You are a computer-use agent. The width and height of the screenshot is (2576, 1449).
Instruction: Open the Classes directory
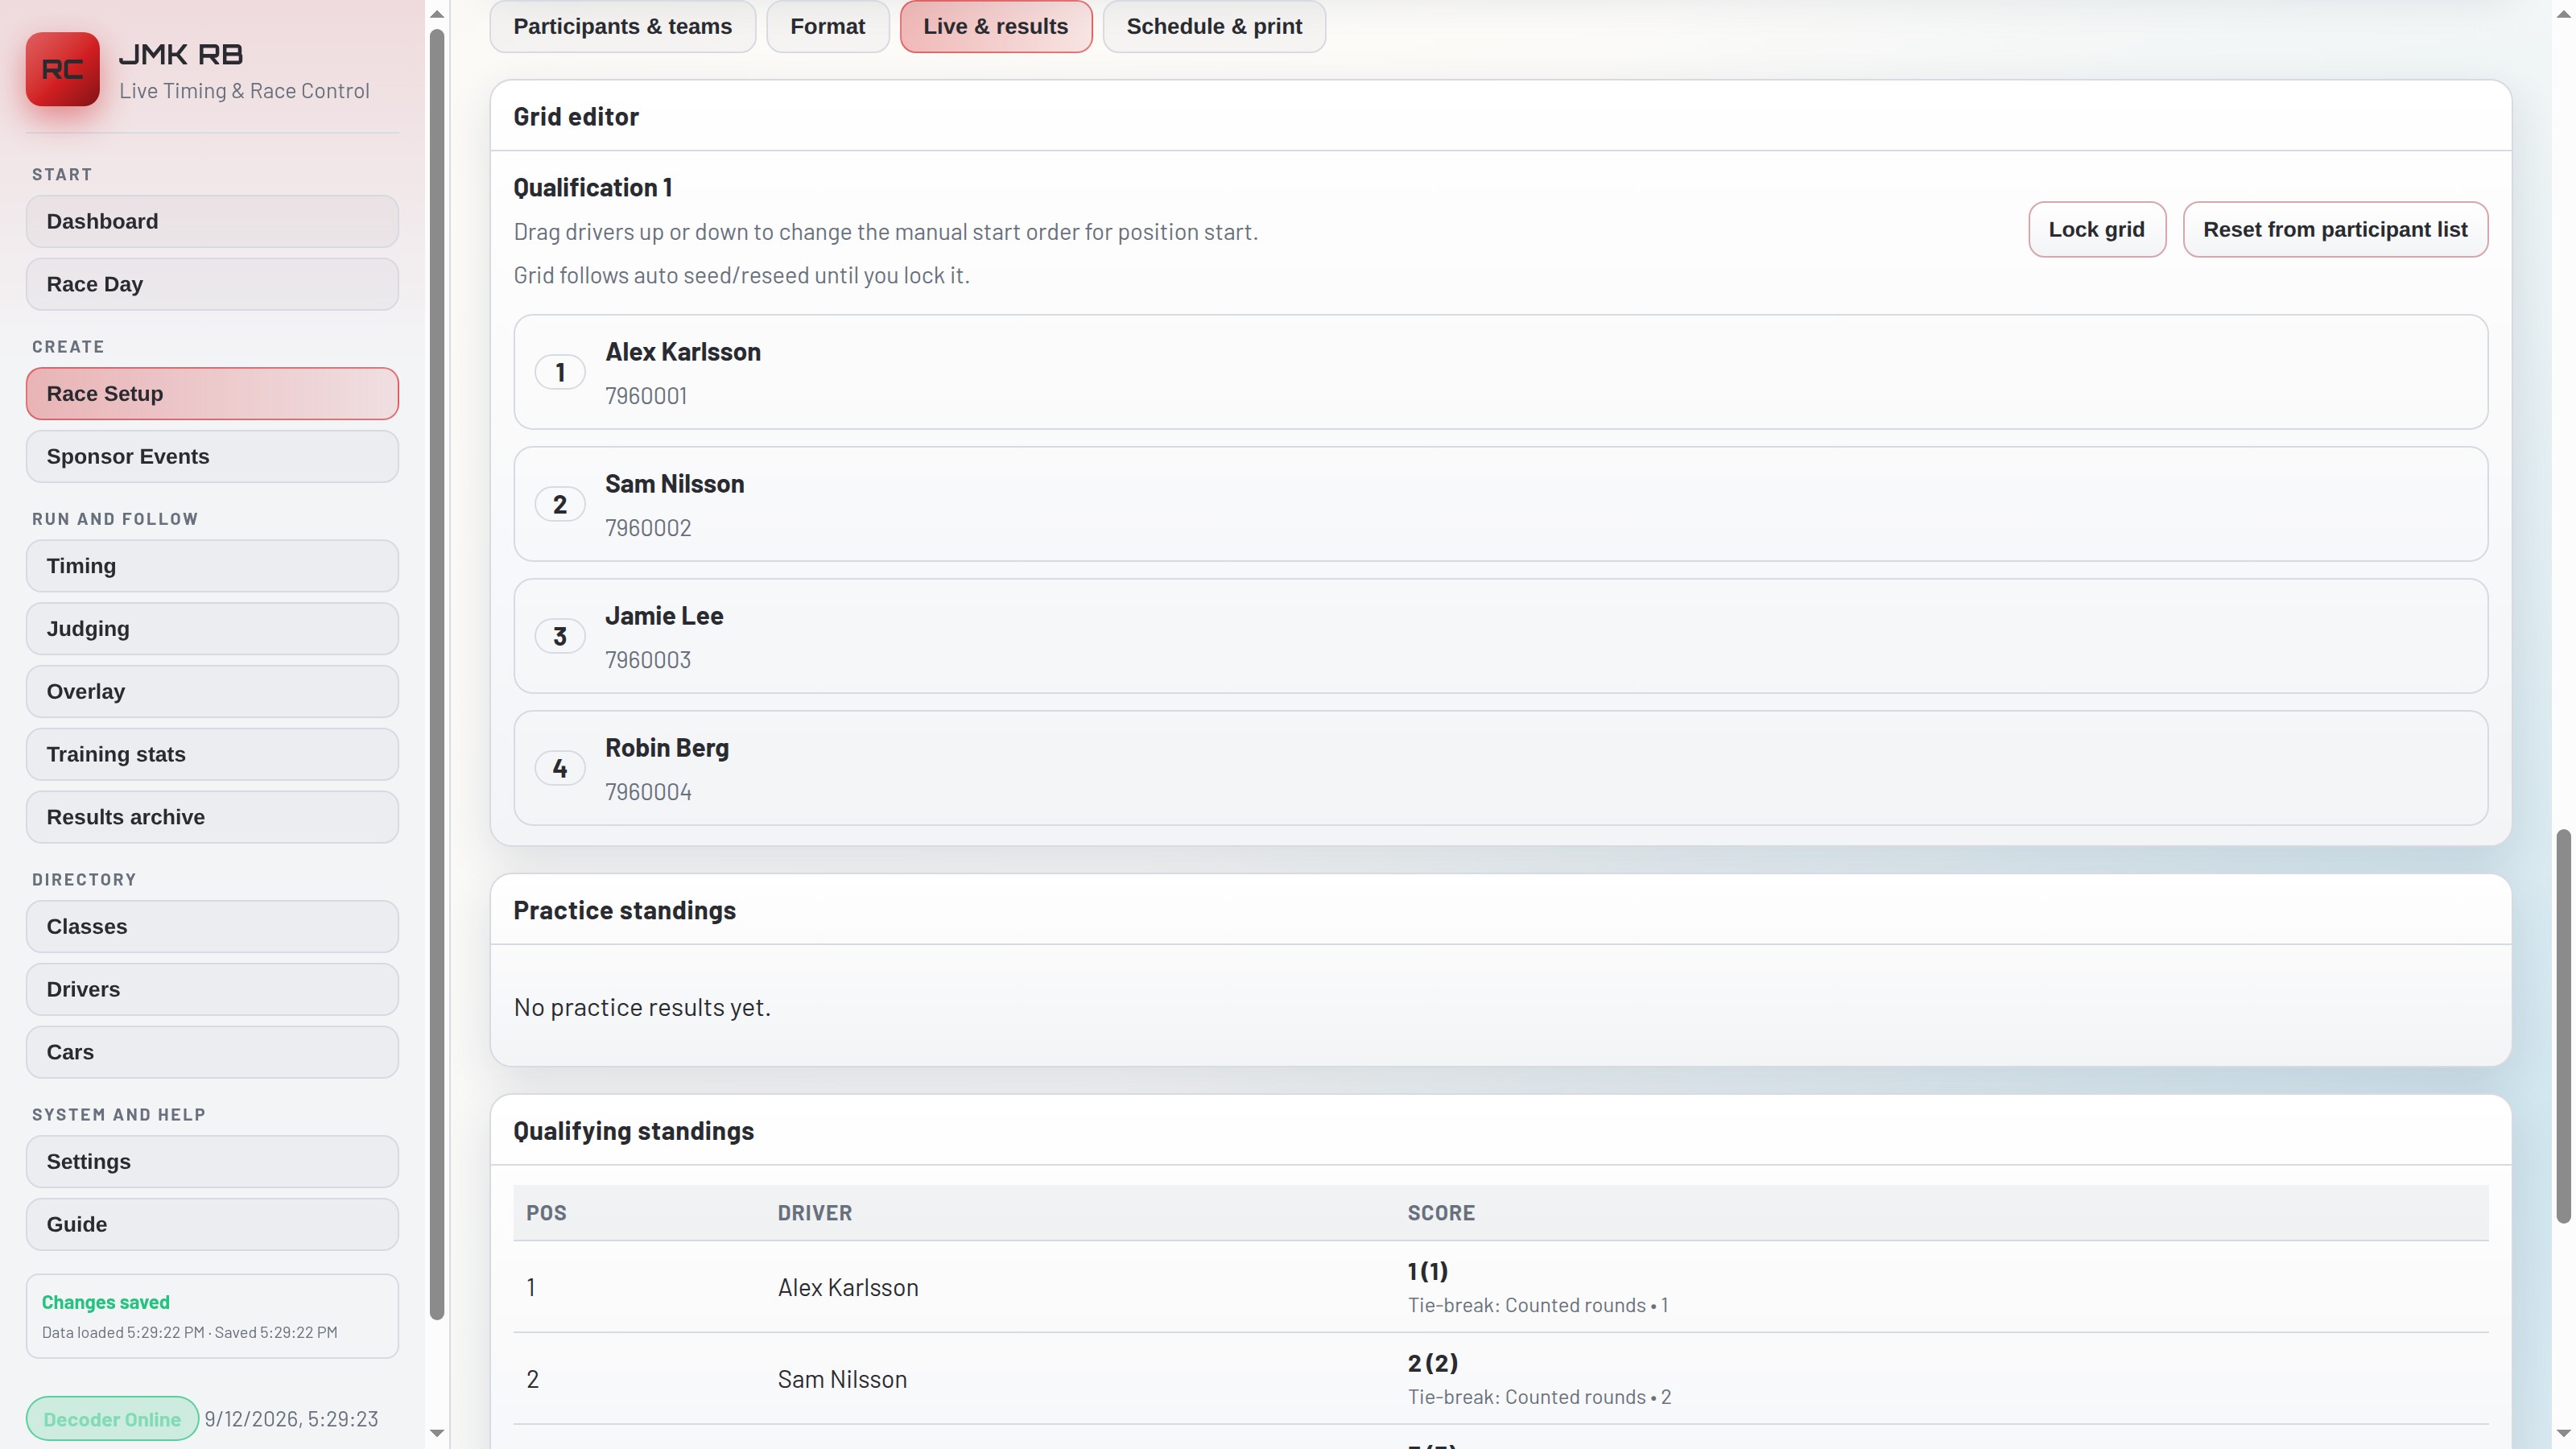[x=212, y=926]
